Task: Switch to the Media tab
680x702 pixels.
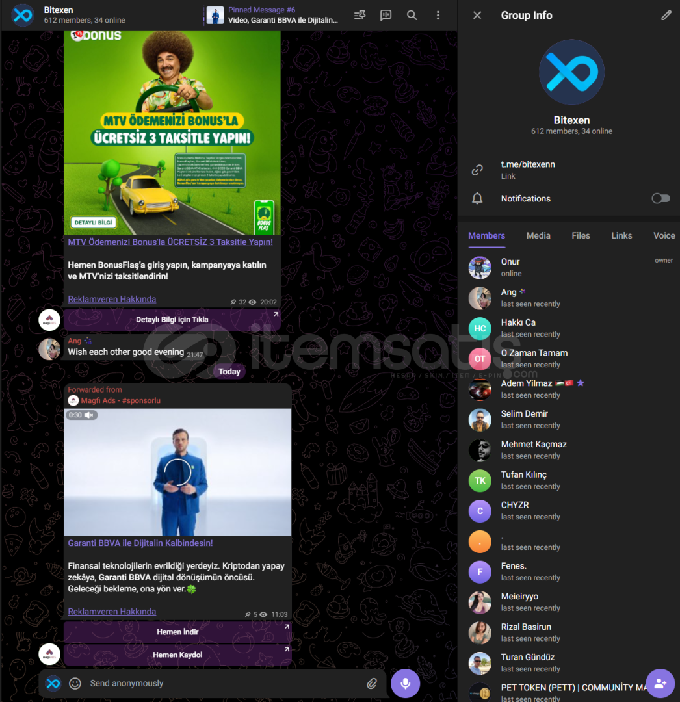Action: (538, 235)
